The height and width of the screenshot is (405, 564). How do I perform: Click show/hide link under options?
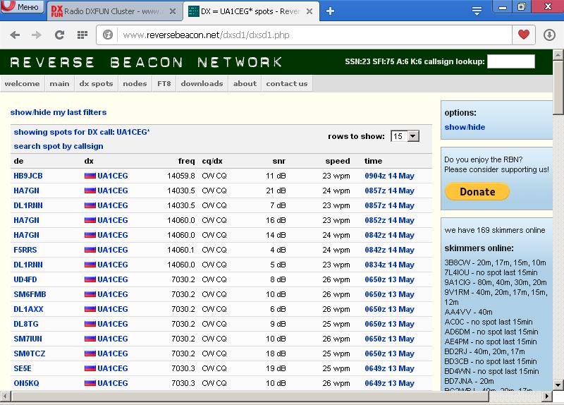[x=465, y=127]
